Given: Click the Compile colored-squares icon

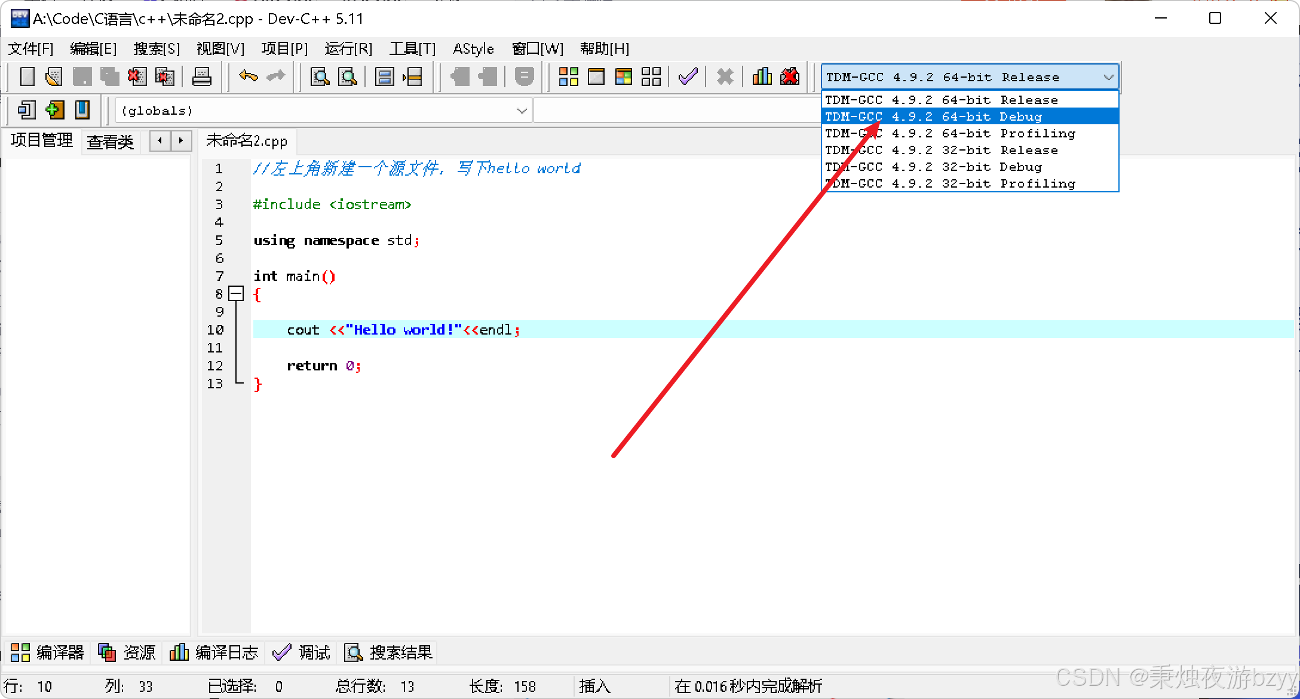Looking at the screenshot, I should click(568, 76).
